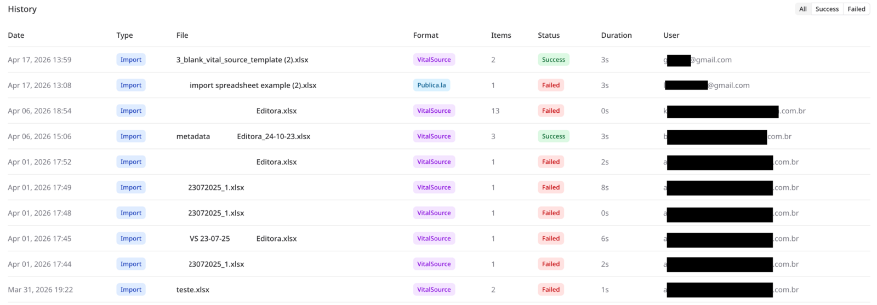Click VitalSource badge on Apr 06 15:06 row
The height and width of the screenshot is (305, 877).
434,136
